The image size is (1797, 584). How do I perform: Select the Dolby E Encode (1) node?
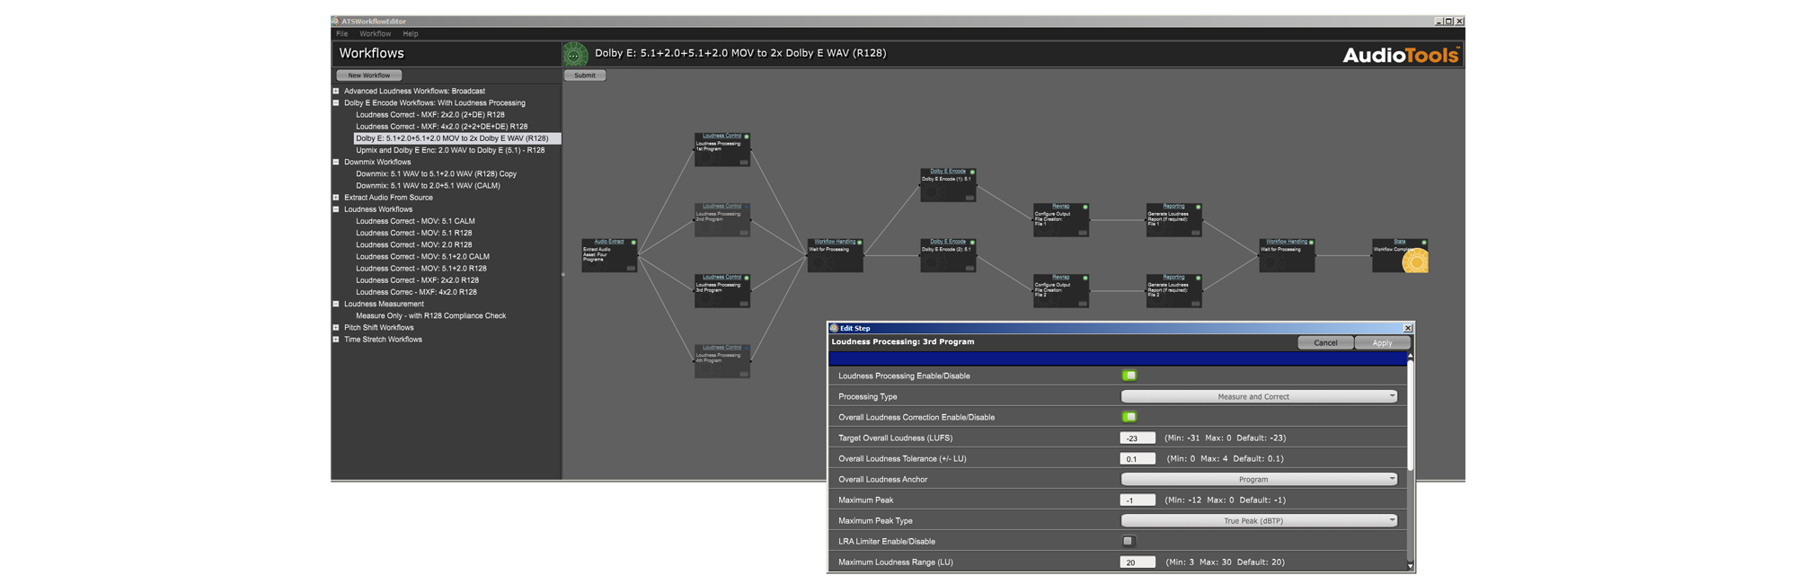pyautogui.click(x=948, y=185)
